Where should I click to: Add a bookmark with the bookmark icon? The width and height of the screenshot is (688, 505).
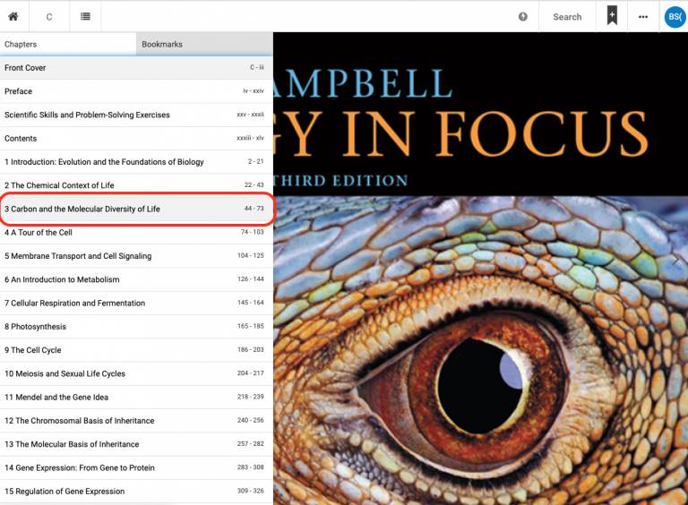pos(612,16)
